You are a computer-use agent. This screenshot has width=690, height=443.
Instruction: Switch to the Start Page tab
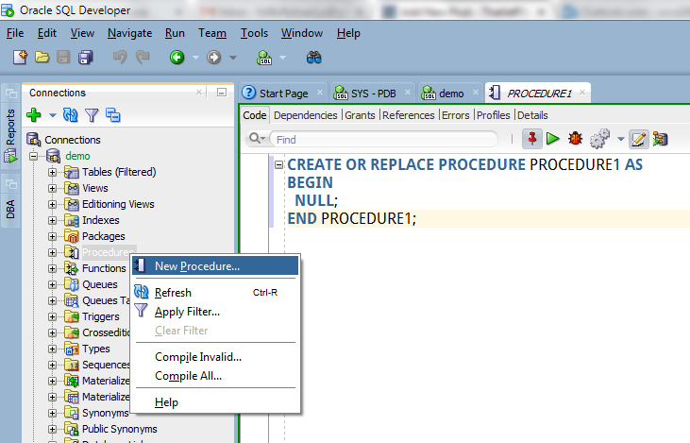coord(283,94)
